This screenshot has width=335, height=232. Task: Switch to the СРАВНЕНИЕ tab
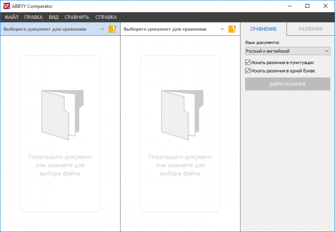point(264,29)
